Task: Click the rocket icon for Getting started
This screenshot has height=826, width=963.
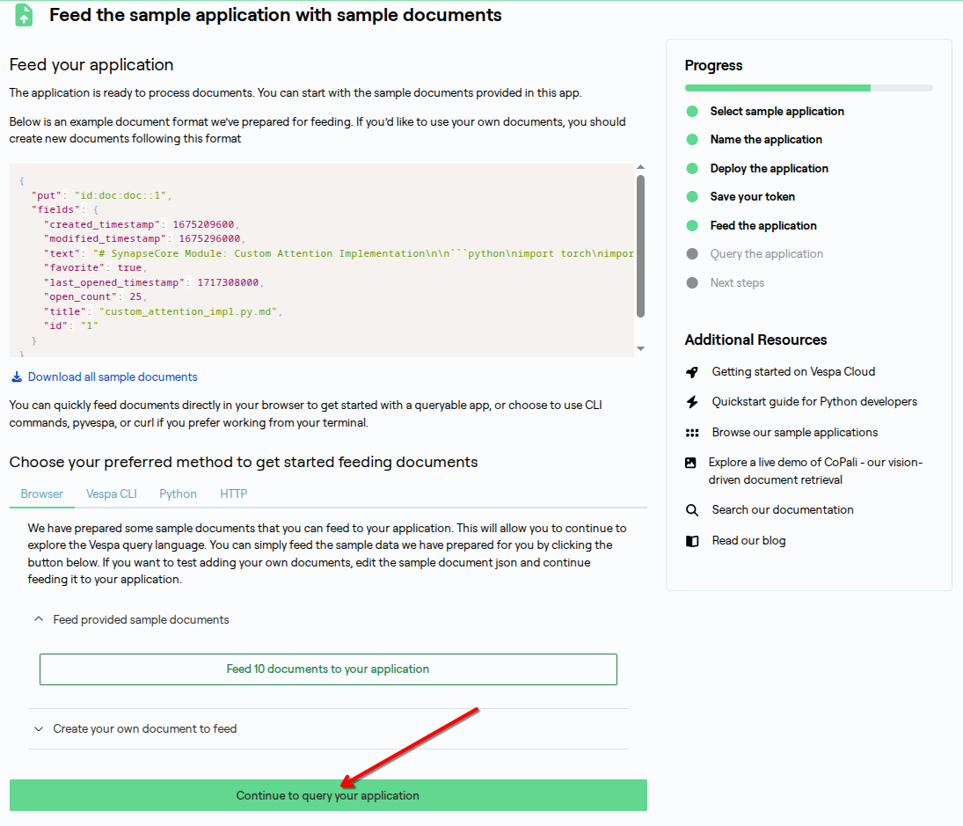Action: click(692, 372)
